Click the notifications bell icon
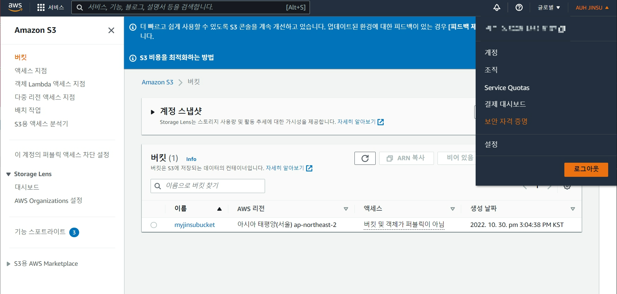The image size is (617, 294). pyautogui.click(x=497, y=7)
